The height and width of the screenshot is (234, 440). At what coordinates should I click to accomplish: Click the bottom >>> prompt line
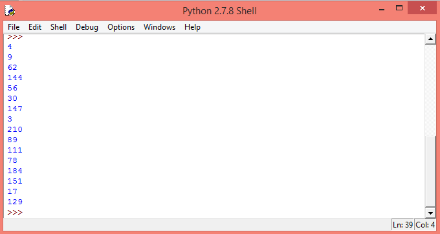(x=15, y=213)
